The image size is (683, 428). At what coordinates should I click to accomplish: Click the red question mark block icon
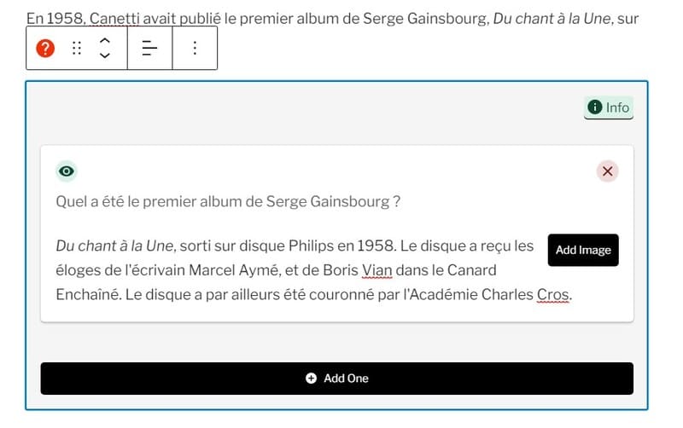click(x=45, y=48)
